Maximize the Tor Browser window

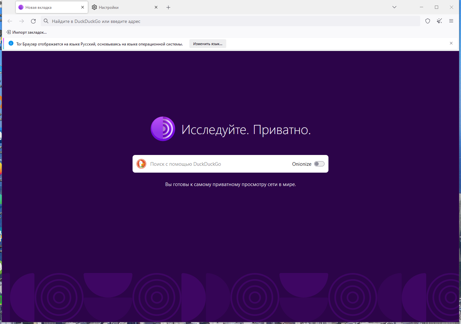(437, 7)
